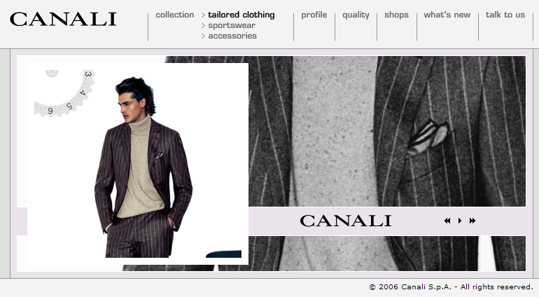View the what's new section
This screenshot has height=297, width=539.
pyautogui.click(x=447, y=15)
